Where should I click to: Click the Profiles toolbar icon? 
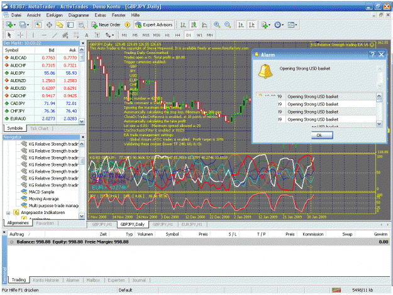[x=23, y=24]
